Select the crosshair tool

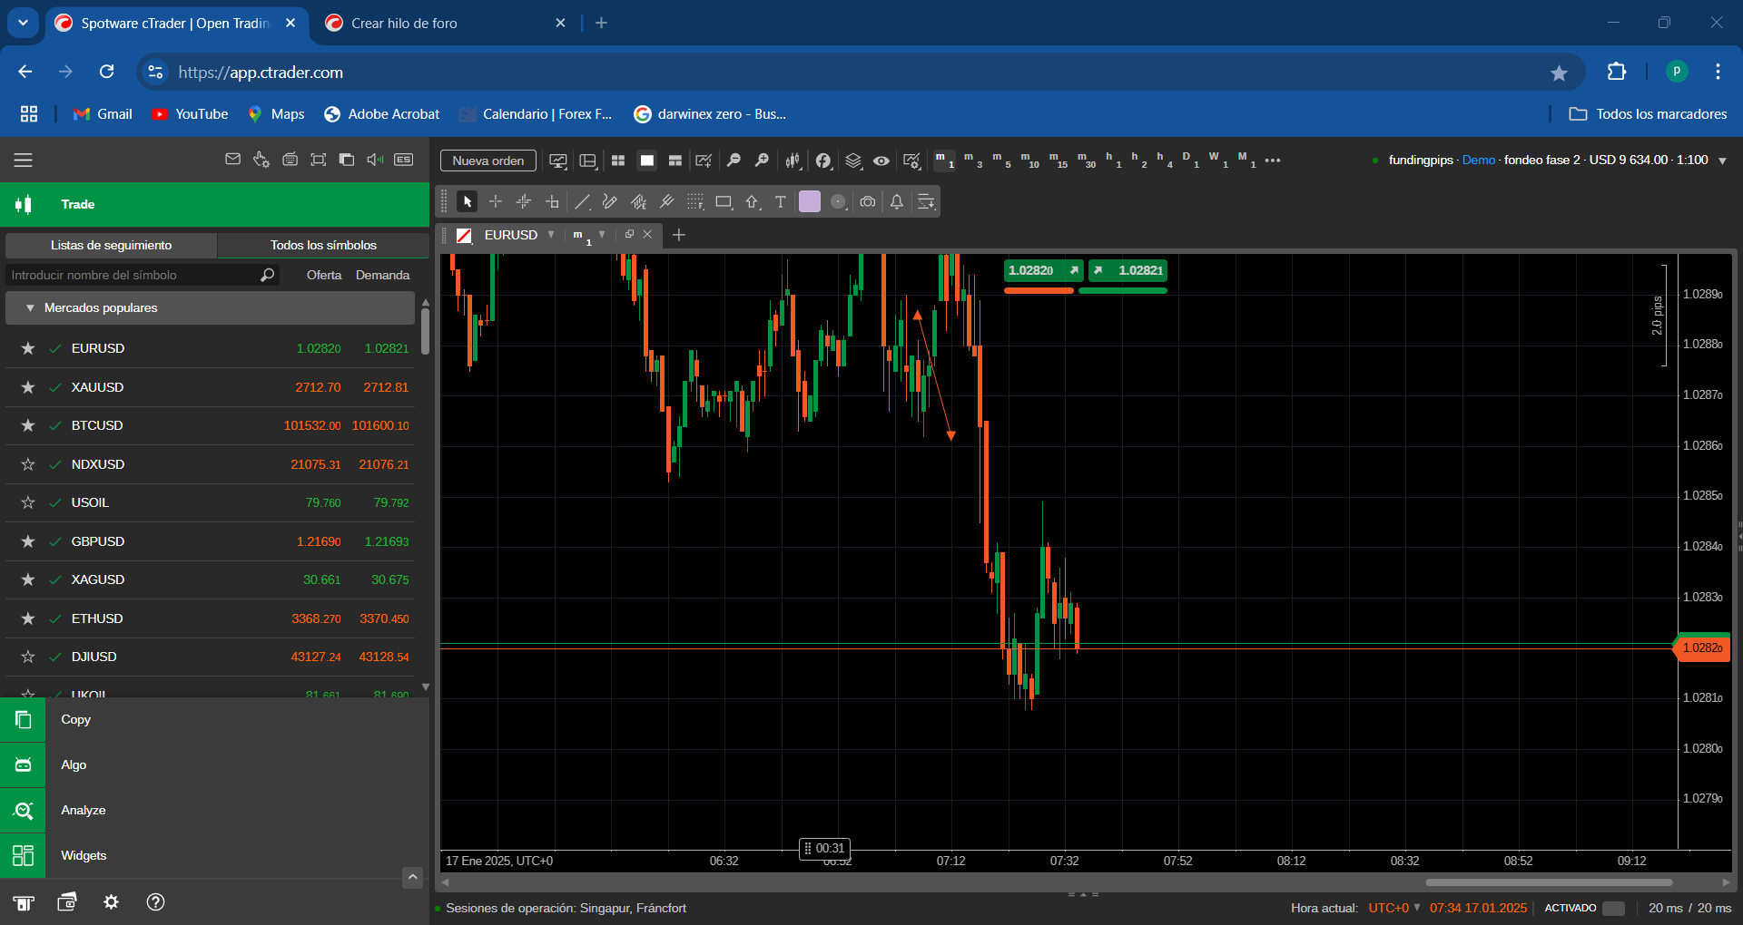(496, 201)
